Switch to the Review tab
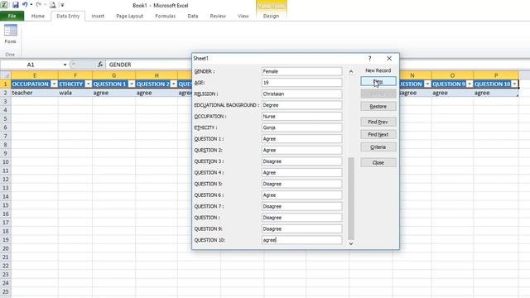530x298 pixels. pos(218,16)
